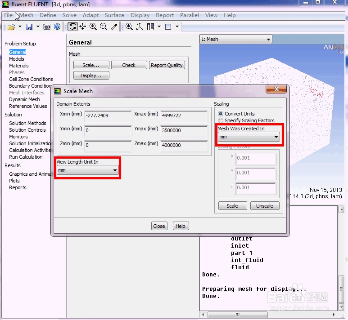The image size is (348, 320).
Task: Select General in the navigation tree
Action: [x=18, y=52]
